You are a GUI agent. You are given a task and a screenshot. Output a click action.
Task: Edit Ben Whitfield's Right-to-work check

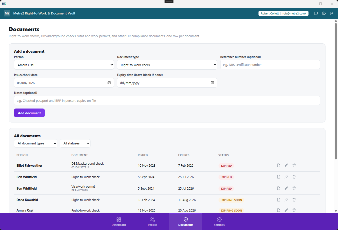pyautogui.click(x=286, y=177)
